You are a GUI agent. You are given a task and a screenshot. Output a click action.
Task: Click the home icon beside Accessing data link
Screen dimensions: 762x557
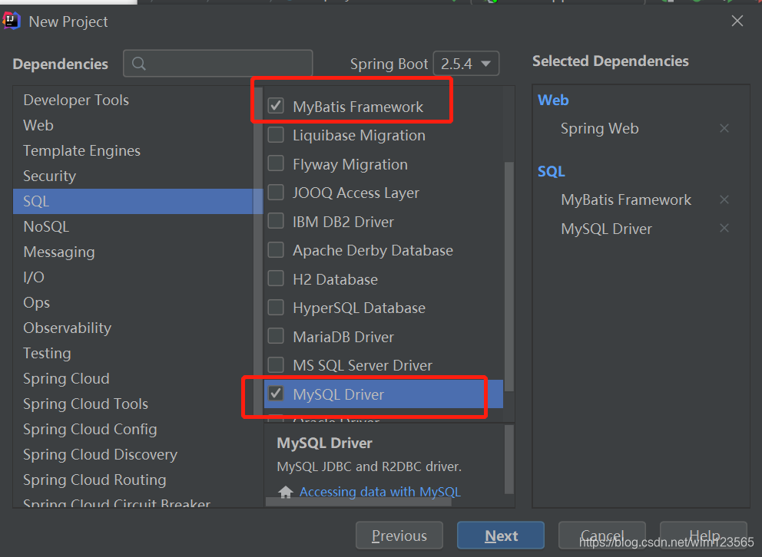285,492
